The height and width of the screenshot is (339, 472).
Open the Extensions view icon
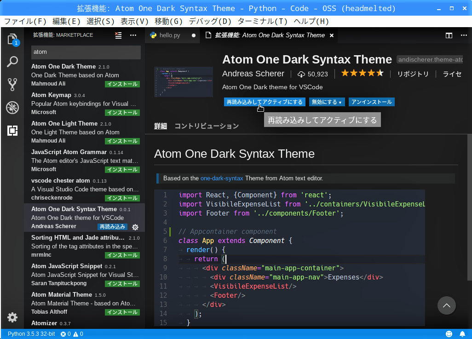click(x=12, y=130)
